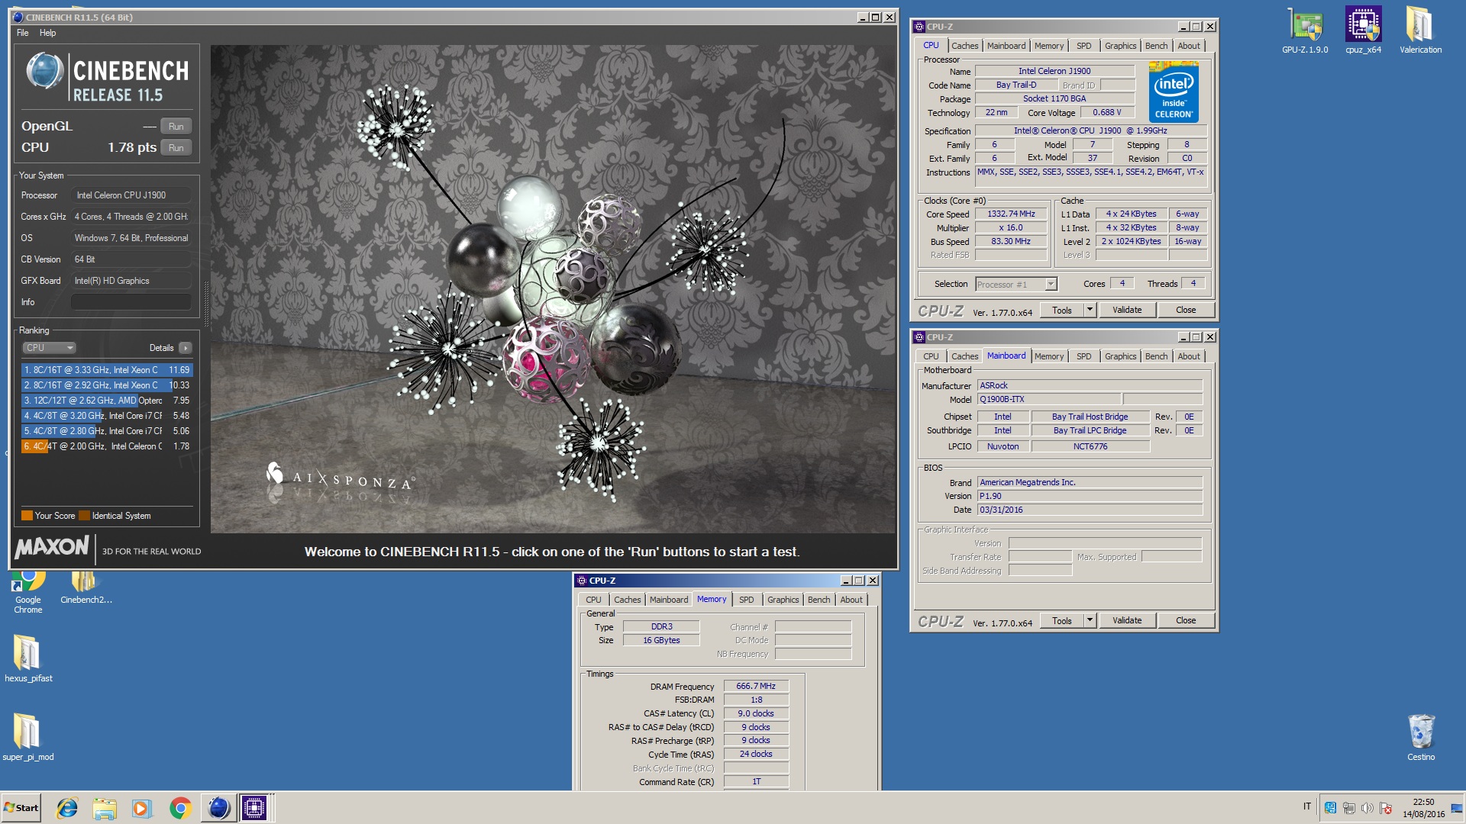Open SPD tab in Mainboard CPU-Z window
The width and height of the screenshot is (1466, 824).
coord(1083,356)
